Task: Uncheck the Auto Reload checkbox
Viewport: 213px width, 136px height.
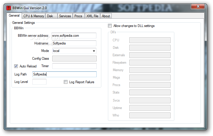Action: pos(16,66)
